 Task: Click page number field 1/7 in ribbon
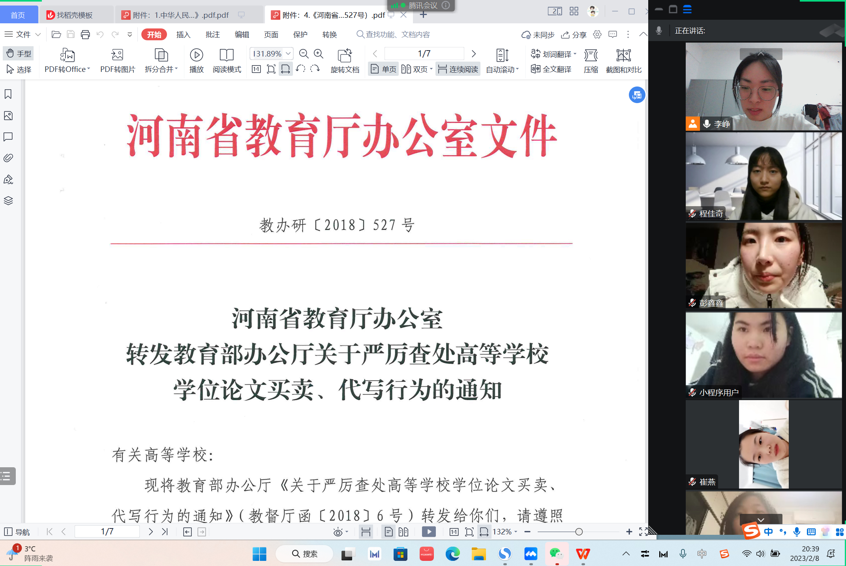[424, 54]
